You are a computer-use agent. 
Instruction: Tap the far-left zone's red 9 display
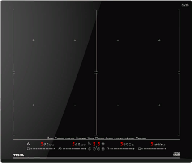[x=42, y=144]
